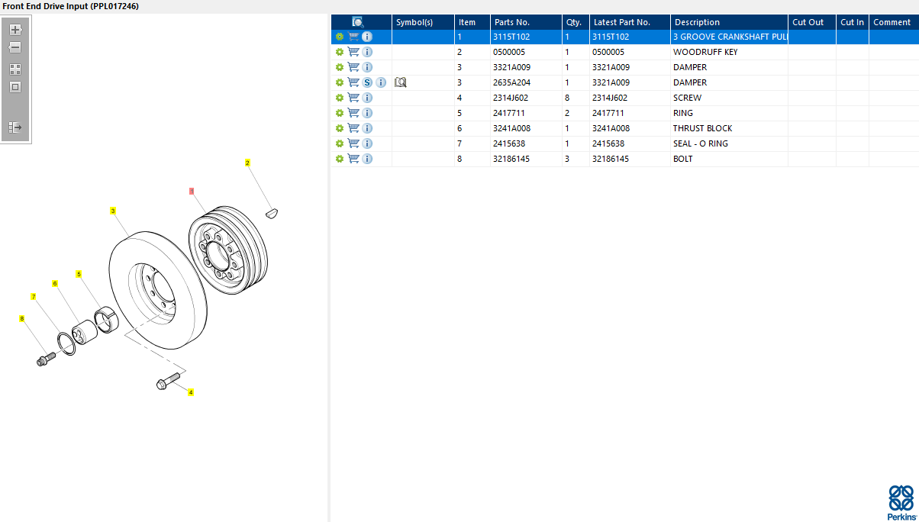Viewport: 919px width, 522px height.
Task: Select the SCREW description cell
Action: click(730, 98)
